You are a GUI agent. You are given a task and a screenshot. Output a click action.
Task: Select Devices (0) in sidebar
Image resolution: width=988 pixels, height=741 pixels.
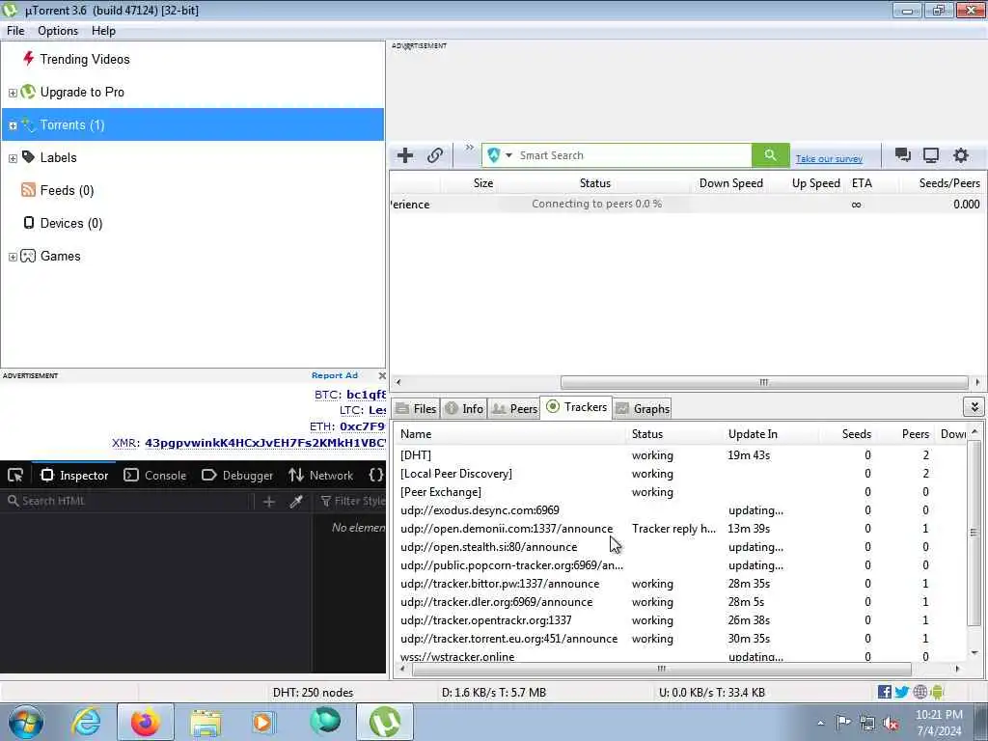tap(70, 223)
